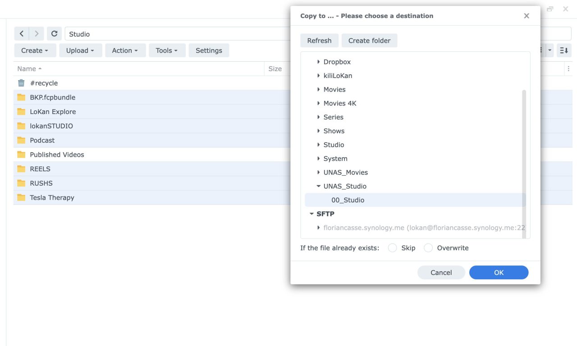Expand the floriancasse.synology.me SFTP node

(318, 228)
